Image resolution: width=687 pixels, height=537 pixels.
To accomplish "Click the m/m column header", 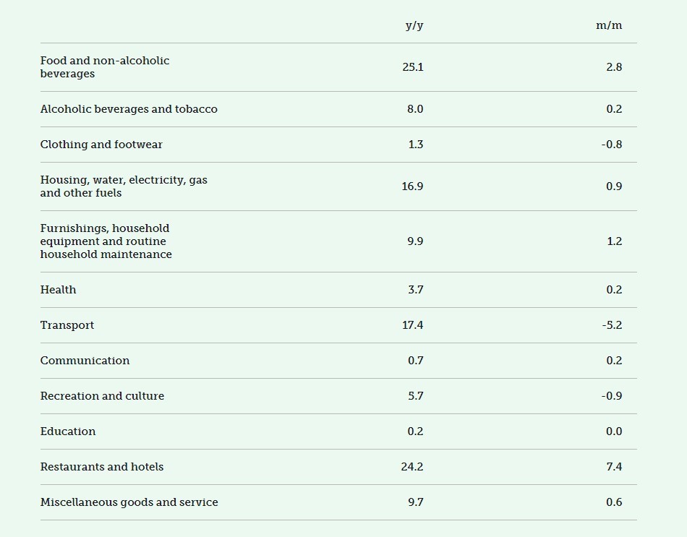I will click(x=609, y=25).
